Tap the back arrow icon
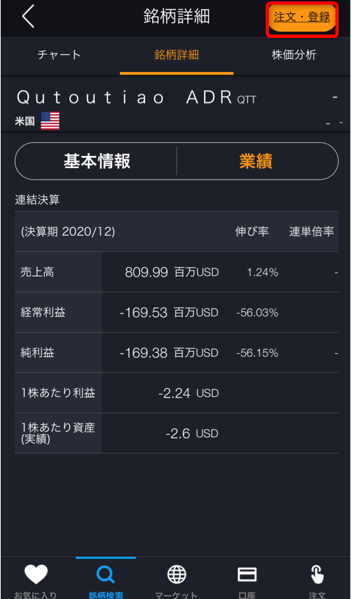Image resolution: width=351 pixels, height=599 pixels. pyautogui.click(x=28, y=18)
